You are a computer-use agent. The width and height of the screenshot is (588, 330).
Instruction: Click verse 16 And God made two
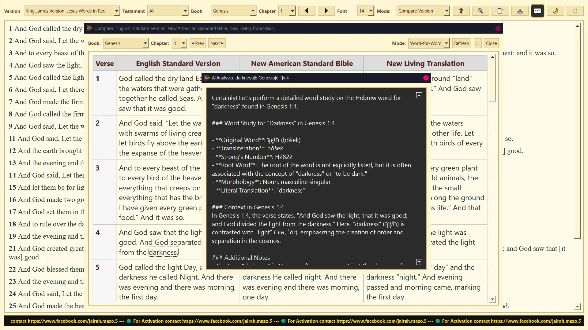[x=46, y=200]
